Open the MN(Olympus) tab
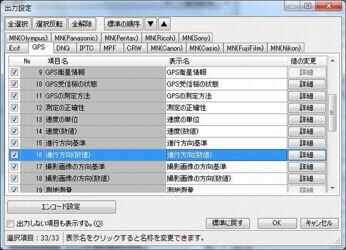 [x=28, y=38]
